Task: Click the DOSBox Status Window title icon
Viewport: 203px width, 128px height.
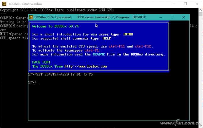Action: [x=4, y=4]
